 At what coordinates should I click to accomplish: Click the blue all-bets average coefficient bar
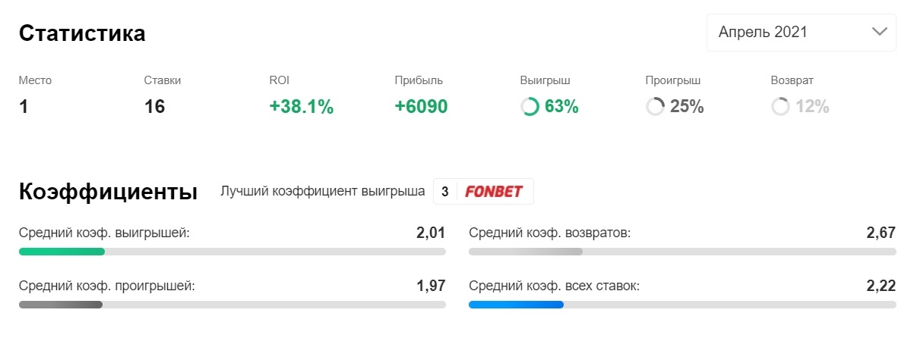pyautogui.click(x=516, y=305)
